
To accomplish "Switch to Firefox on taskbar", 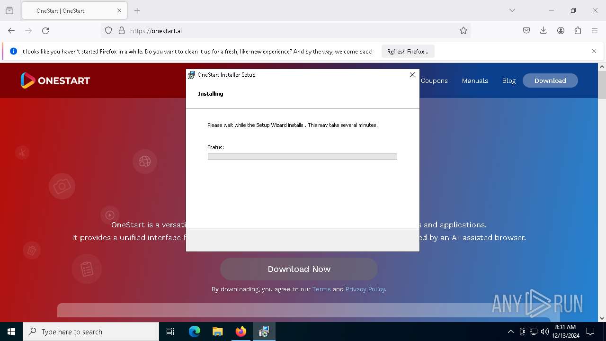I will (x=241, y=332).
